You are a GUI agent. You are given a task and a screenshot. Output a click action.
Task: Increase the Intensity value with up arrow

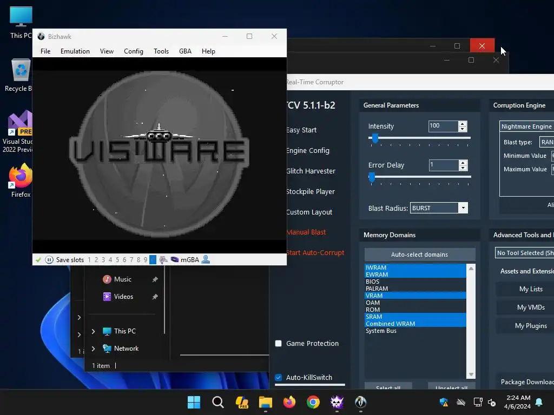pos(463,124)
